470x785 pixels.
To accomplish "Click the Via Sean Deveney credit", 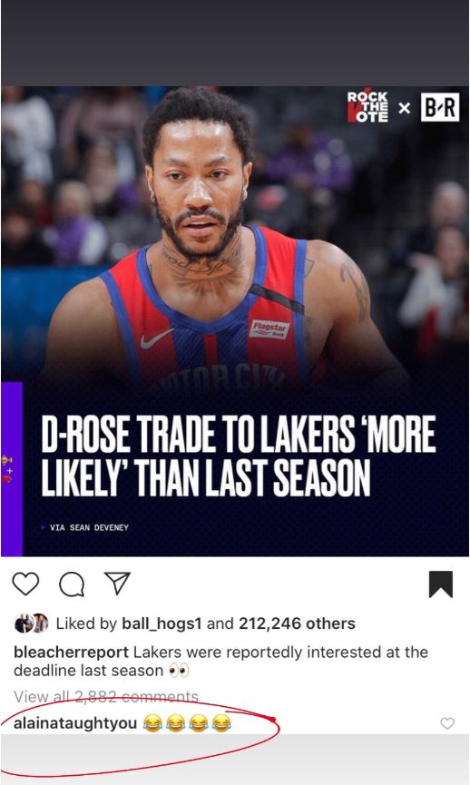I will (89, 527).
